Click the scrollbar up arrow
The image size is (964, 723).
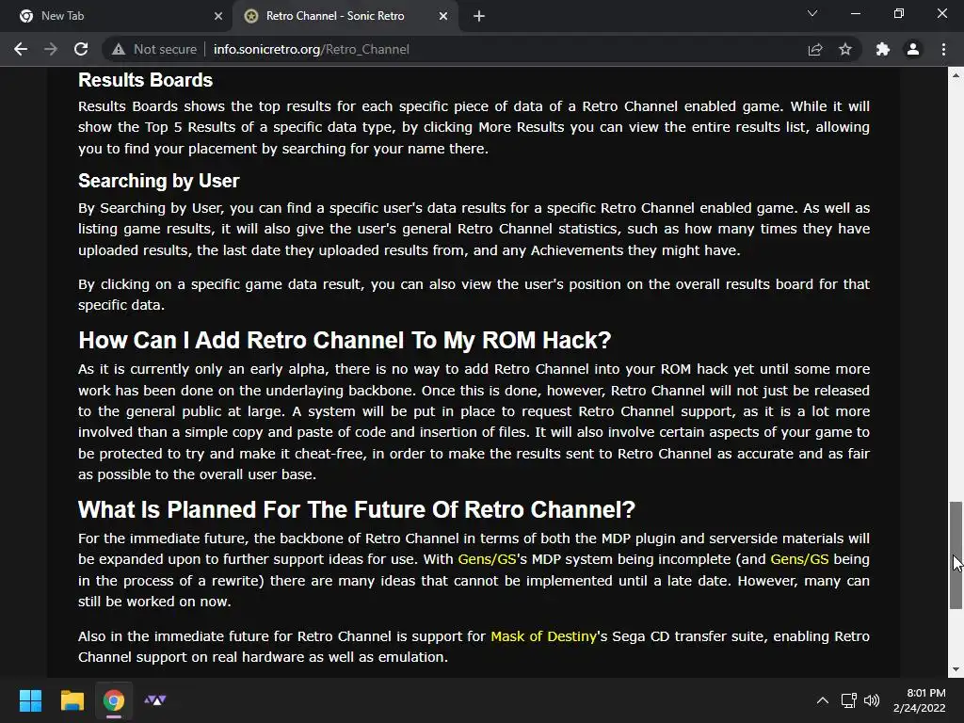[956, 75]
